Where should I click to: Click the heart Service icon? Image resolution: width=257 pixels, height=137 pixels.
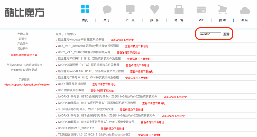pyautogui.click(x=155, y=10)
